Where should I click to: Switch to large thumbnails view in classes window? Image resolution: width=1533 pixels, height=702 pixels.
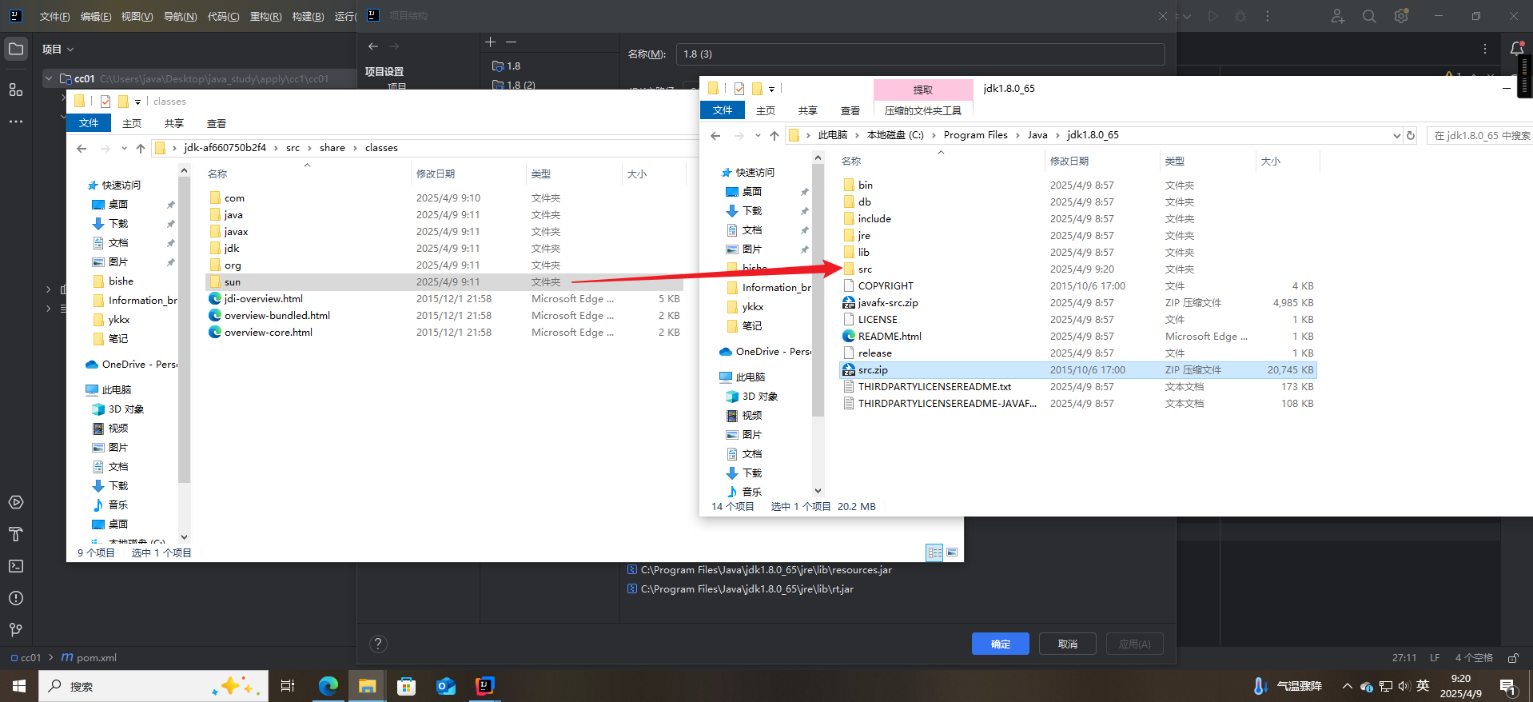coord(952,552)
